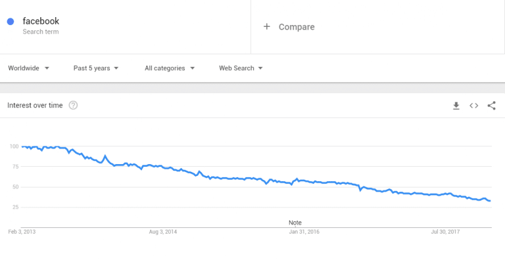Click the Jan 31, 2016 date label
Image resolution: width=505 pixels, height=260 pixels.
tap(304, 232)
